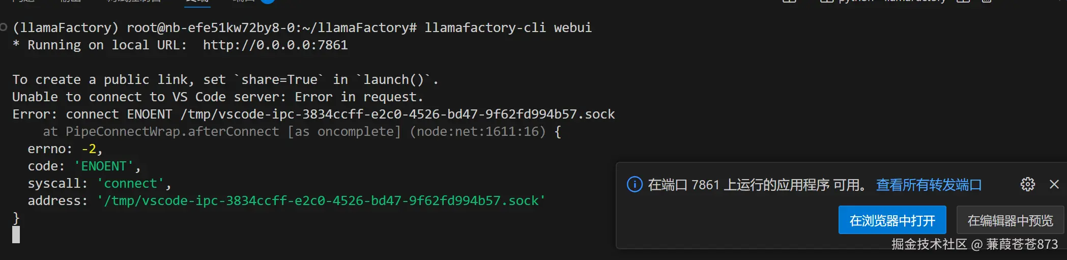Click the split terminal icon in panel toolbar

tap(963, 2)
